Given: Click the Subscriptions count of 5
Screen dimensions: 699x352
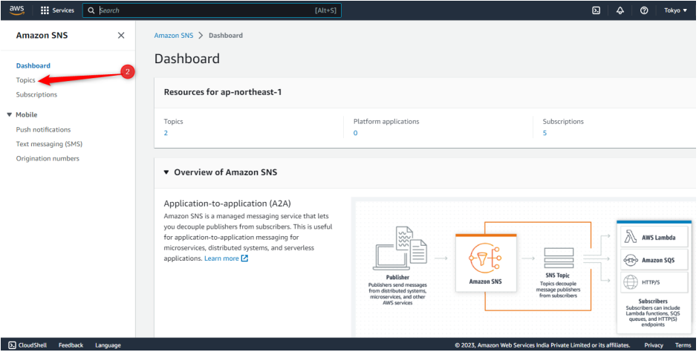Looking at the screenshot, I should coord(544,133).
